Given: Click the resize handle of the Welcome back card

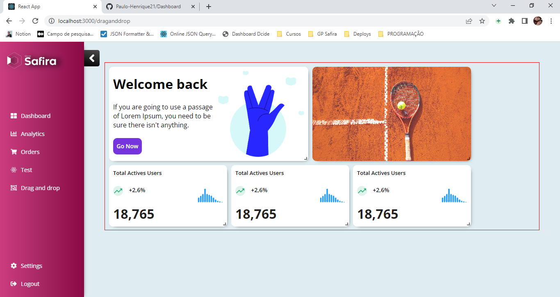Looking at the screenshot, I should [x=305, y=158].
